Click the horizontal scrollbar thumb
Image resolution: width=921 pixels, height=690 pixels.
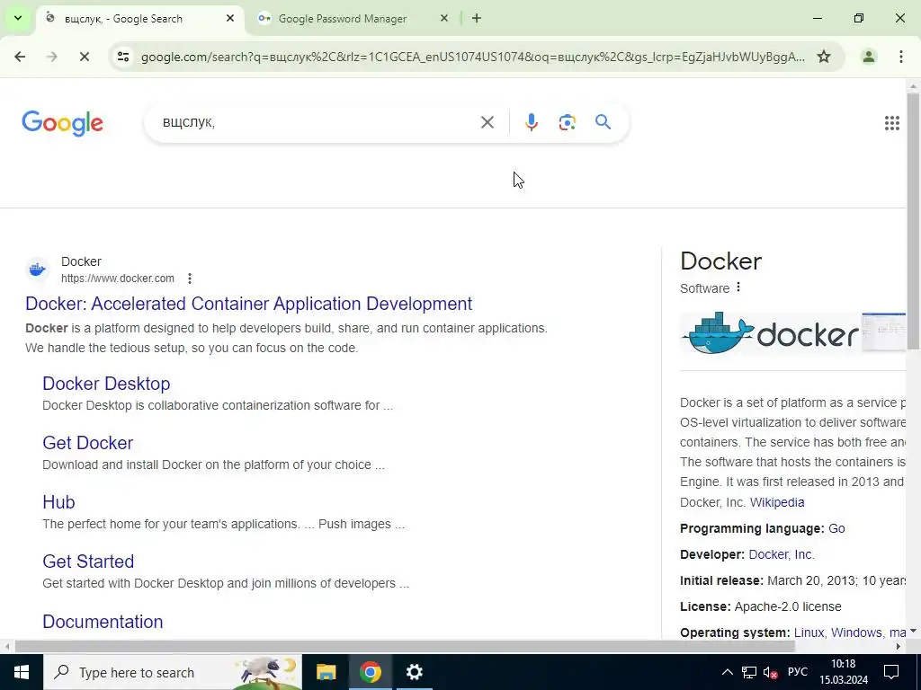pyautogui.click(x=405, y=646)
